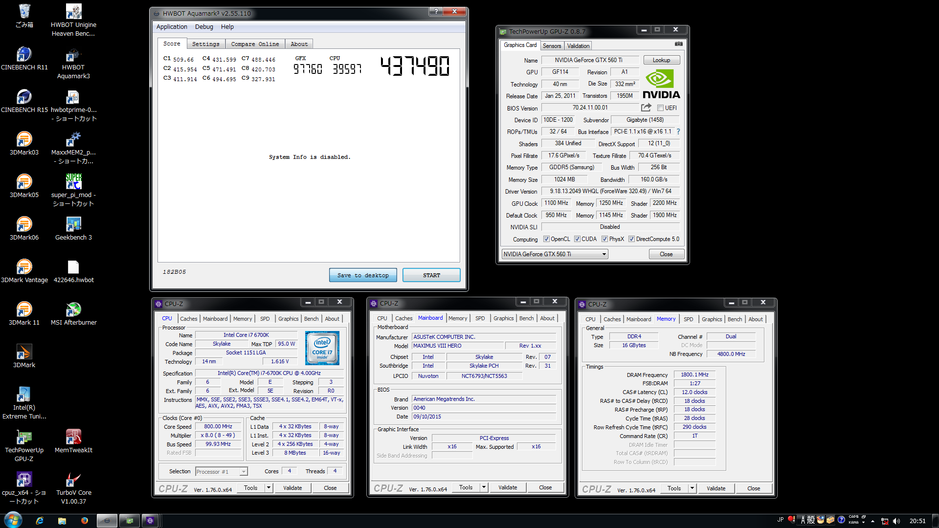Viewport: 939px width, 528px height.
Task: Open Firefox from the taskbar
Action: [x=84, y=521]
